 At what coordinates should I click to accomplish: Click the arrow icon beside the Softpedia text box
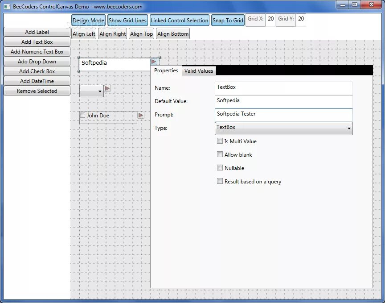point(154,62)
